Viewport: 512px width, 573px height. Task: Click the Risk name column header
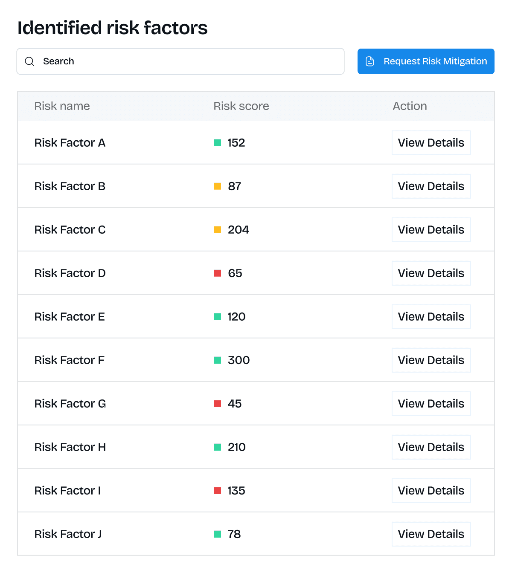[62, 106]
